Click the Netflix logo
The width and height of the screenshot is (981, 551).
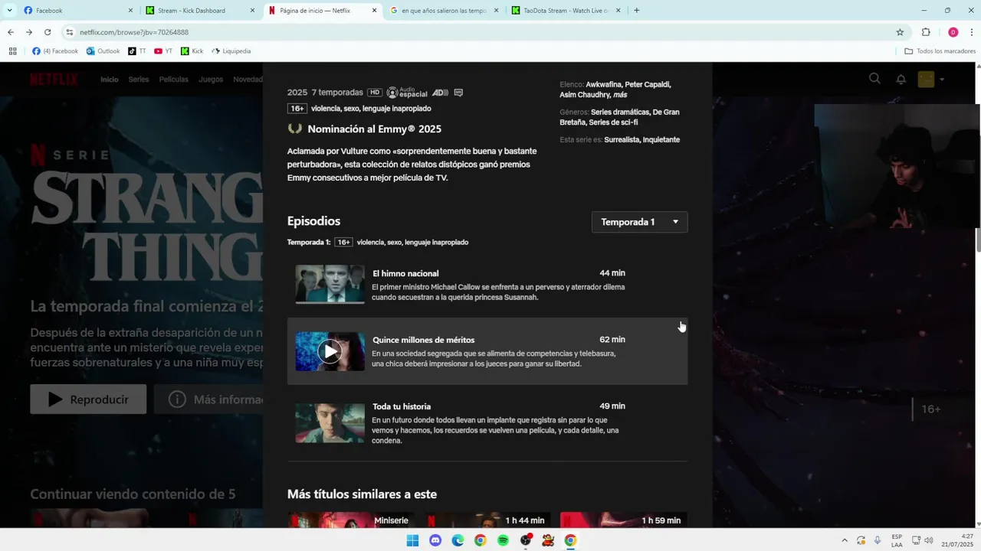pyautogui.click(x=54, y=80)
